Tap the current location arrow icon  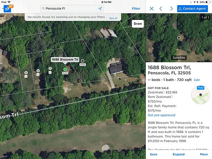point(100,8)
